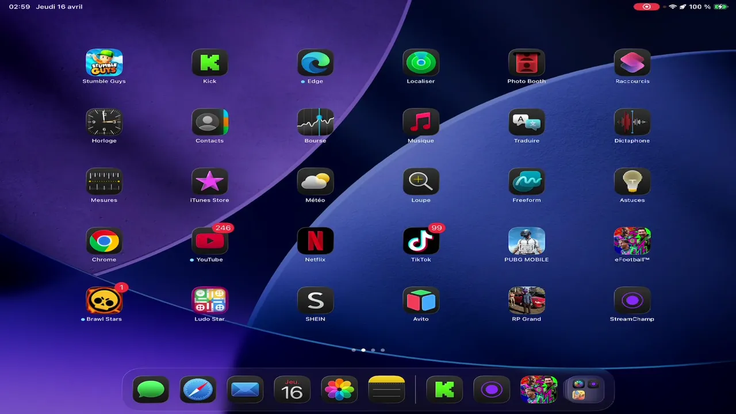Open the Loupe magnifier app
This screenshot has height=414, width=736.
[x=421, y=181]
